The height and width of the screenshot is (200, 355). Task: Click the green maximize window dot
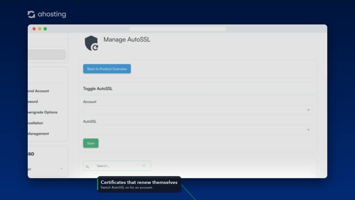point(45,29)
